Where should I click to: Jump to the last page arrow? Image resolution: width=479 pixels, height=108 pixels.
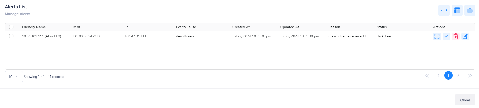[470, 76]
